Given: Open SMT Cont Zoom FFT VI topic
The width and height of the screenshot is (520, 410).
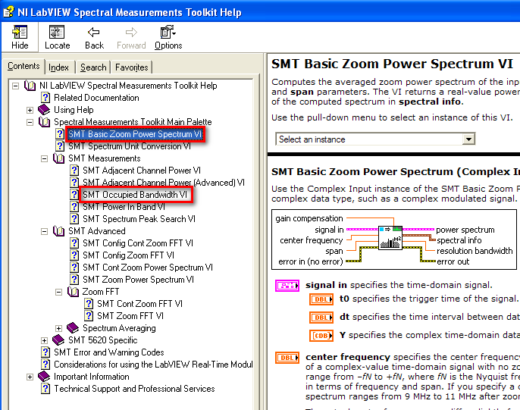Looking at the screenshot, I should 139,304.
